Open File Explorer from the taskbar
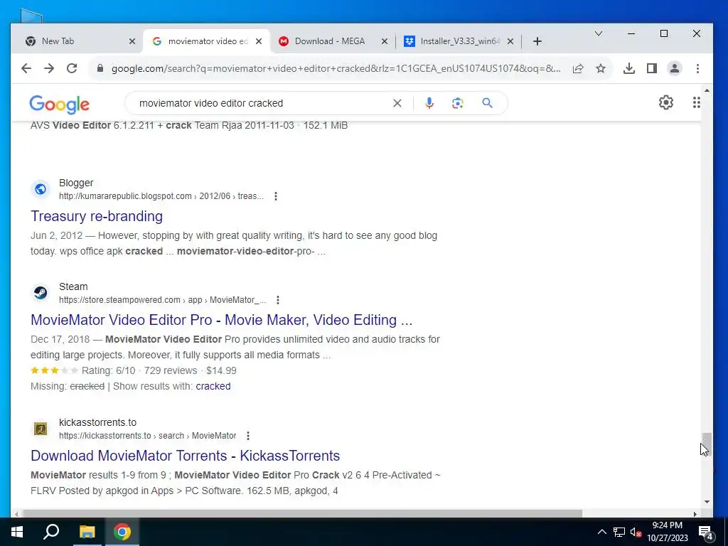This screenshot has width=728, height=546. pyautogui.click(x=87, y=532)
